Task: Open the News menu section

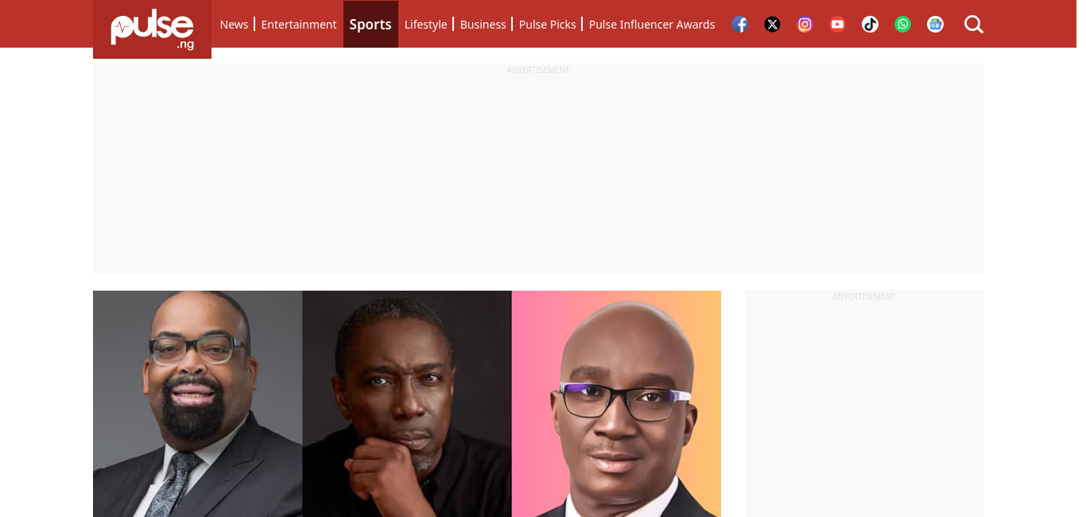Action: coord(234,25)
